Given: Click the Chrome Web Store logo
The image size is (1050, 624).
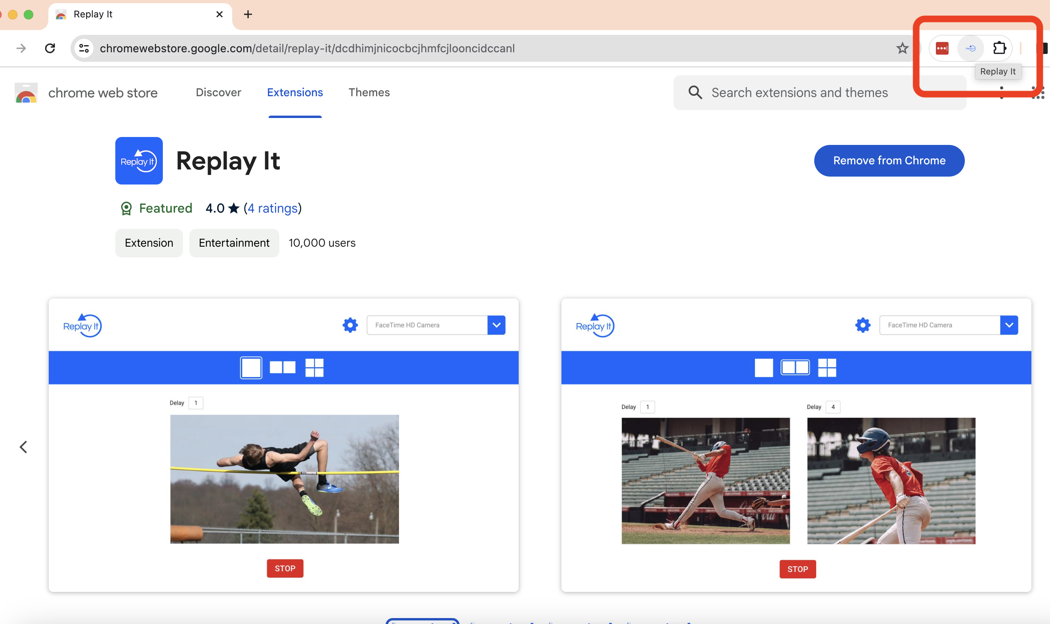Looking at the screenshot, I should click(26, 93).
